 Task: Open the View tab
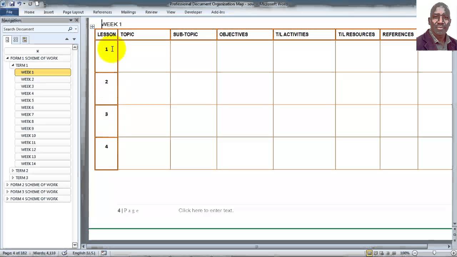pos(171,12)
